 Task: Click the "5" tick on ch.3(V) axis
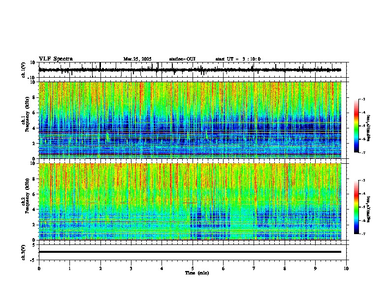coord(34,245)
